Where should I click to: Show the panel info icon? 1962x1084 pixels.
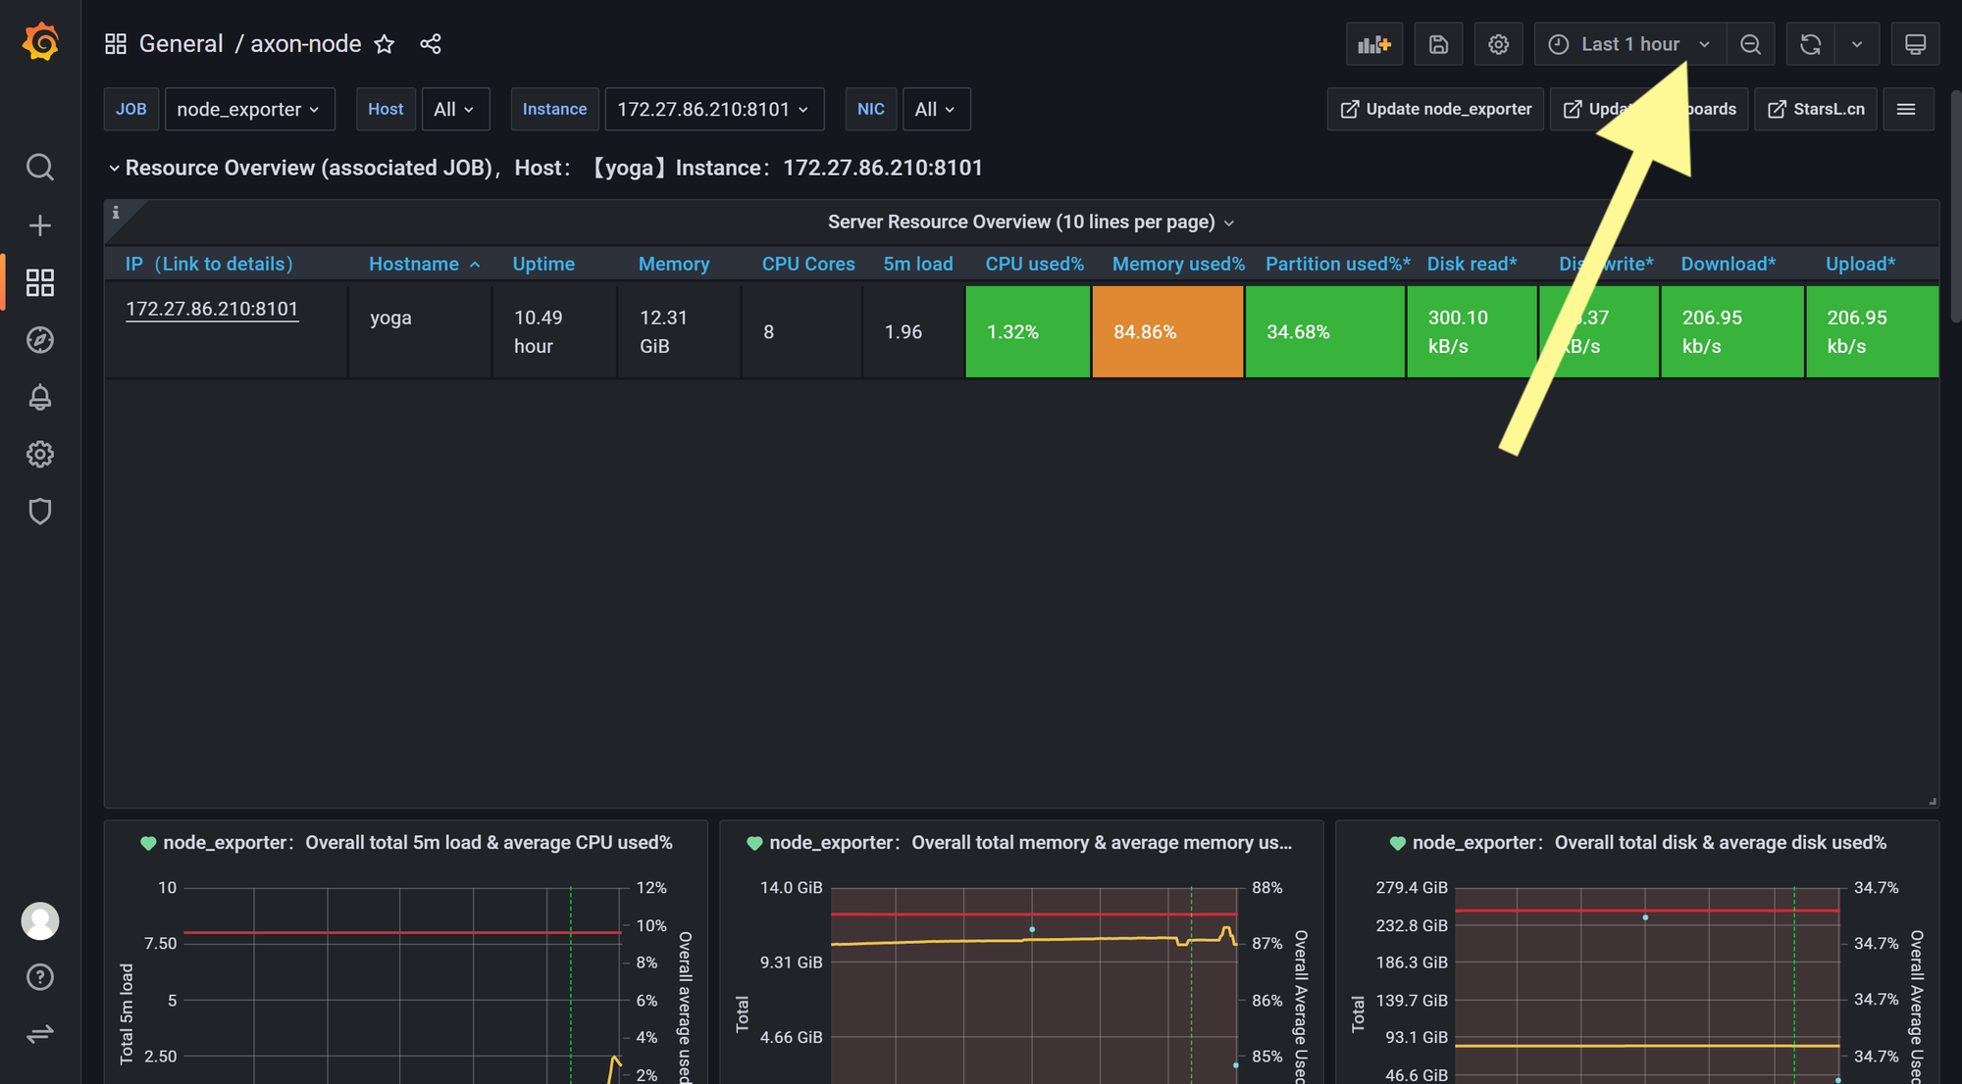116,212
